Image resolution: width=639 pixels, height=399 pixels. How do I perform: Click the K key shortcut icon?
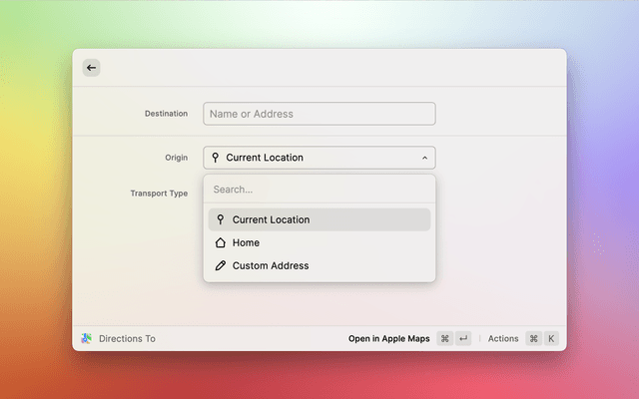click(x=550, y=339)
